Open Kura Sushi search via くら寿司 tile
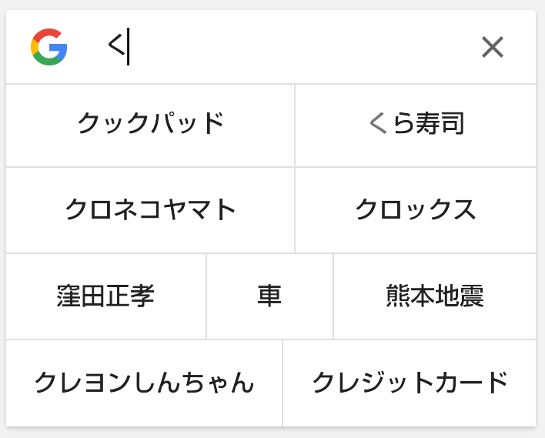 click(x=416, y=125)
